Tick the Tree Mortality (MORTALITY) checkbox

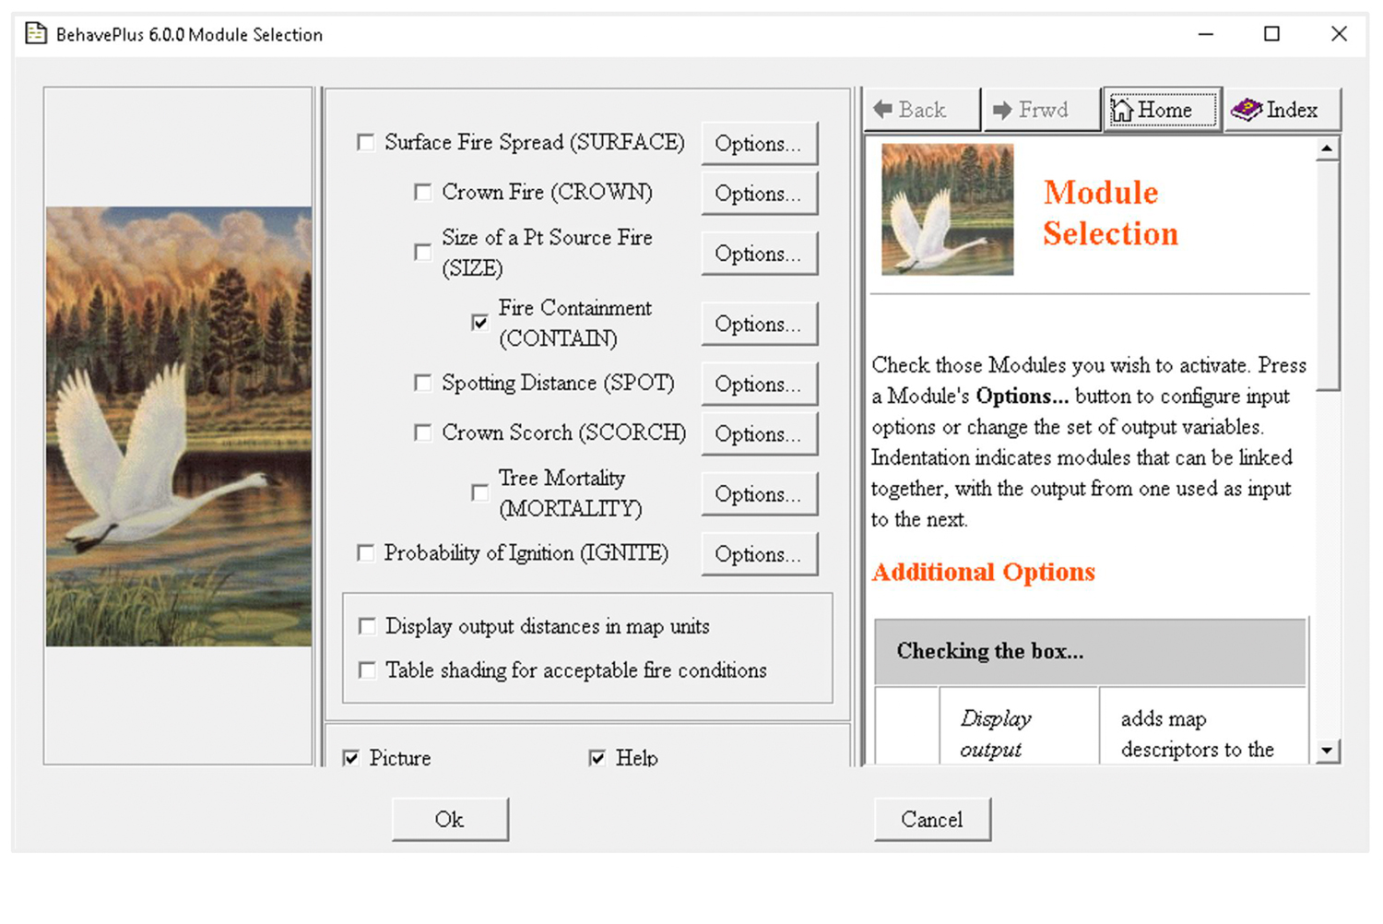480,492
